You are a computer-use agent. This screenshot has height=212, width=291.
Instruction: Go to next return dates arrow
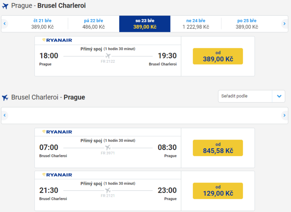284,115
